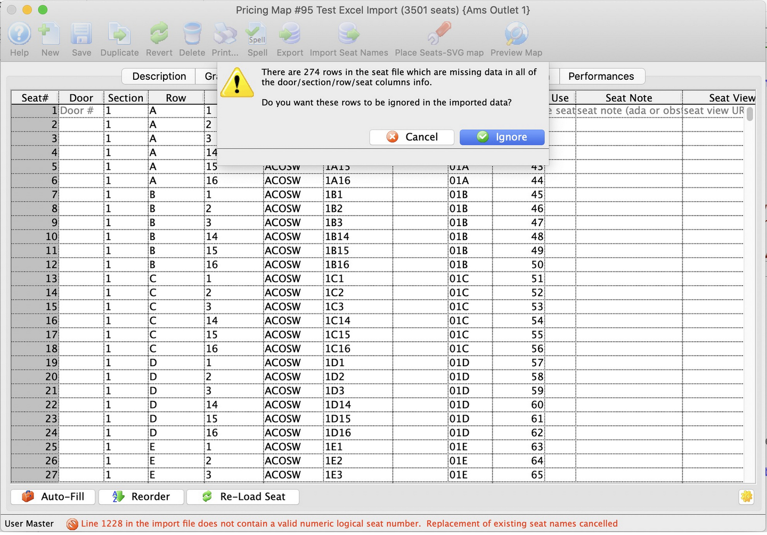767x535 pixels.
Task: Select the 01E cell in seat row 26
Action: click(470, 460)
